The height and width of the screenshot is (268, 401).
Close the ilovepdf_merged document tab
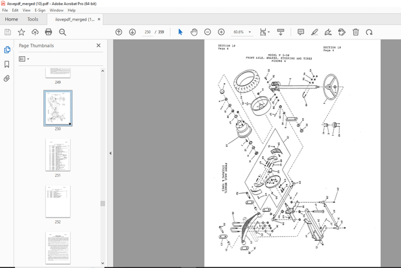click(99, 19)
